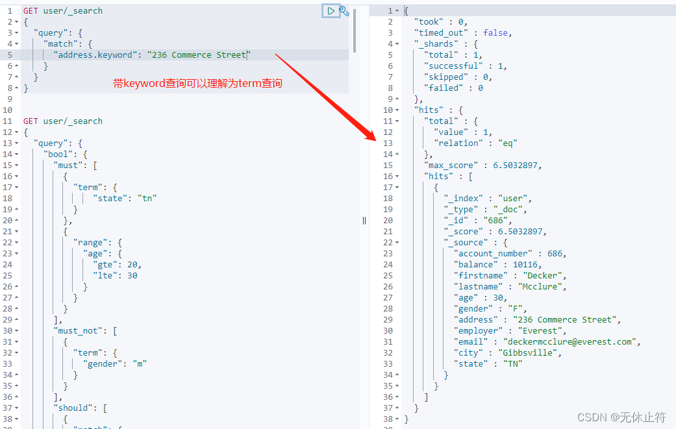This screenshot has height=429, width=676.
Task: Open the wrench options menu
Action: [x=344, y=11]
